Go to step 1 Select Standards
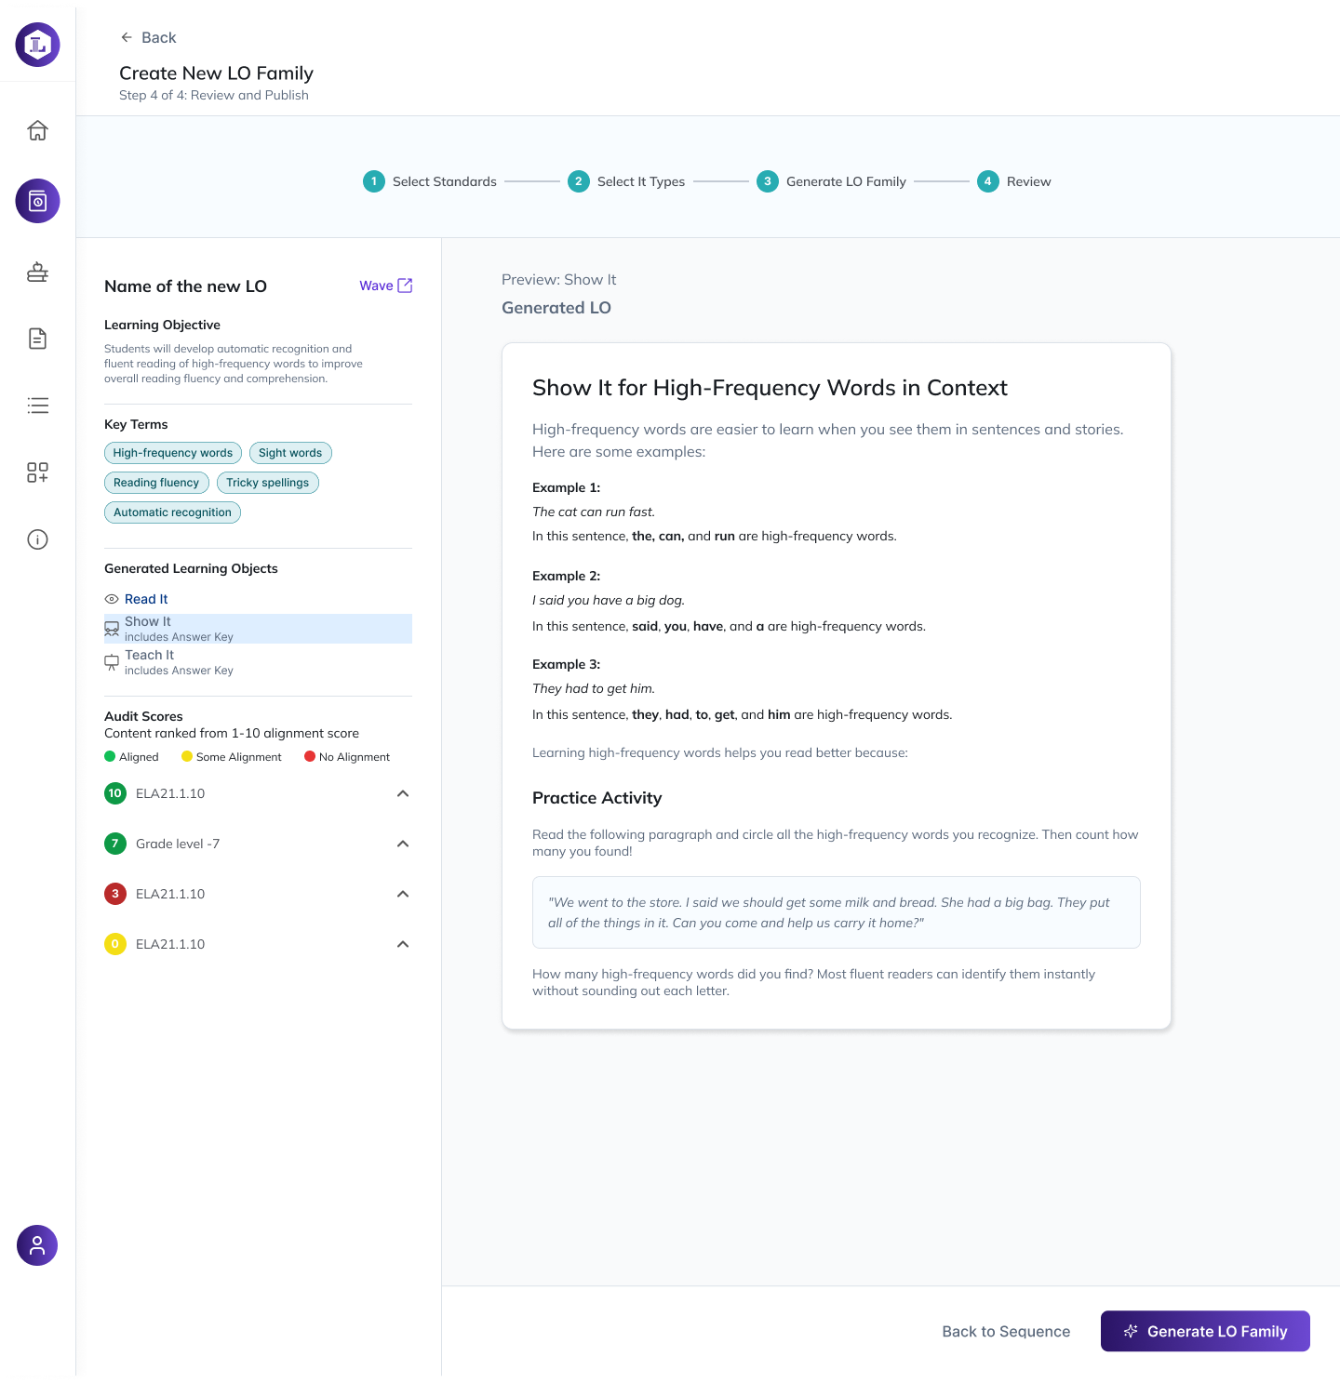This screenshot has height=1383, width=1340. [430, 181]
